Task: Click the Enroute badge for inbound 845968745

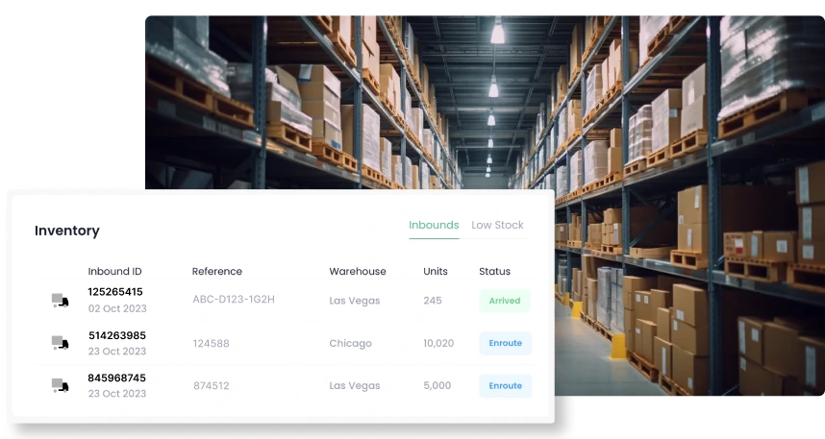Action: point(505,385)
